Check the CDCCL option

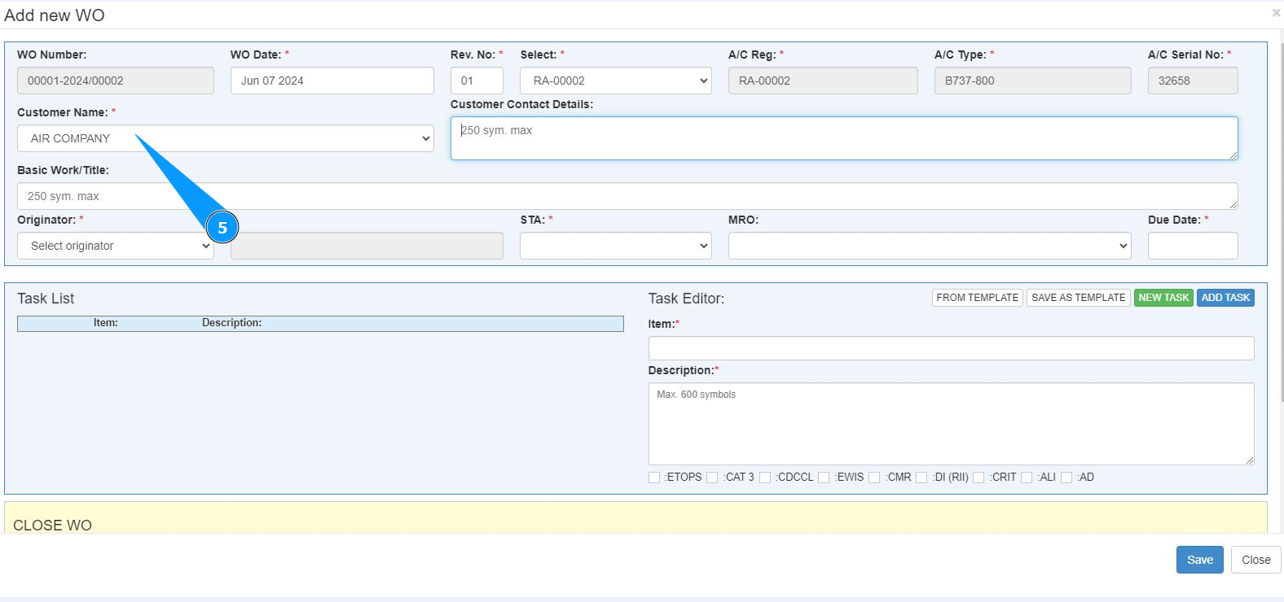pyautogui.click(x=765, y=478)
